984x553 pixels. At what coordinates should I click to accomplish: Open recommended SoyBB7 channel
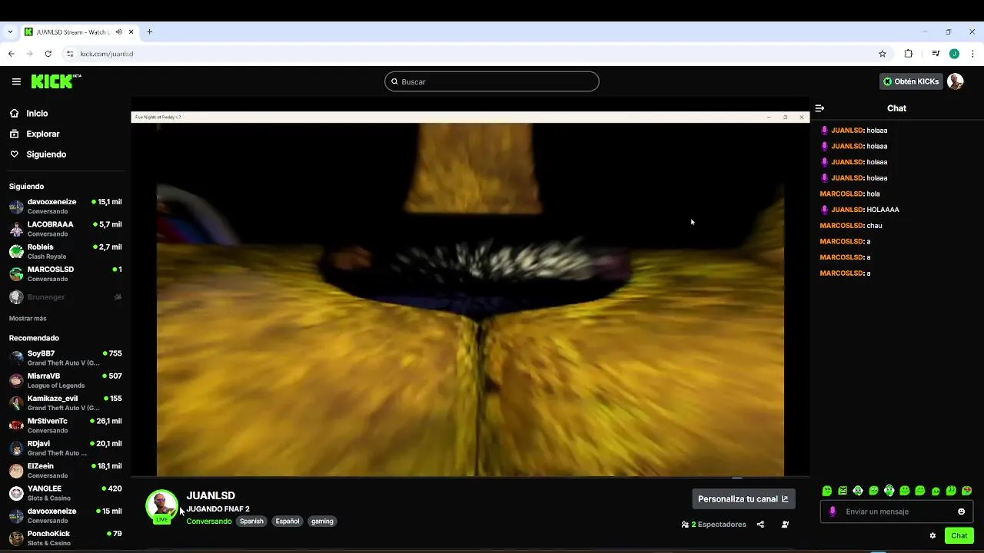pos(65,358)
